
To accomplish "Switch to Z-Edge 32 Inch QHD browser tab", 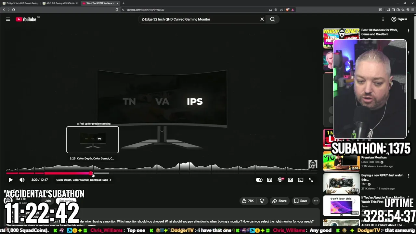I will click(20, 3).
